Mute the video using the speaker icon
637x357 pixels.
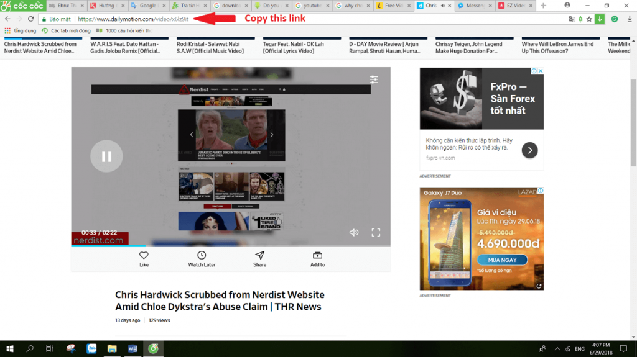click(354, 232)
